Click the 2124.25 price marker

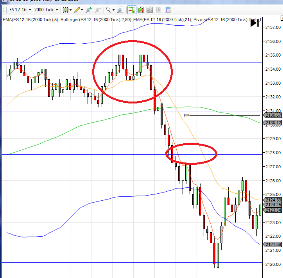[272, 205]
